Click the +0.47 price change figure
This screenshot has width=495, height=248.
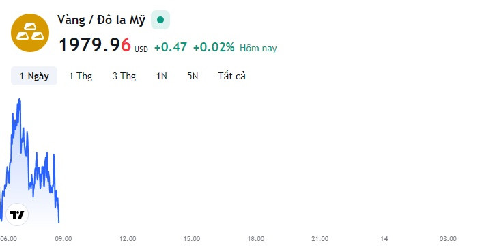point(171,47)
